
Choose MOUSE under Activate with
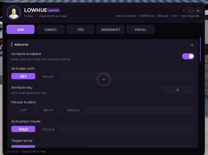48,76
